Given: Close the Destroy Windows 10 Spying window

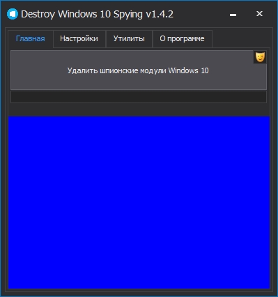Looking at the screenshot, I should pyautogui.click(x=259, y=14).
